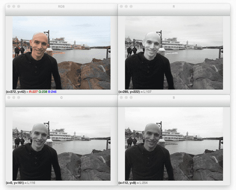236x190 pixels.
Task: Focus the window titled R
Action: 174,6
